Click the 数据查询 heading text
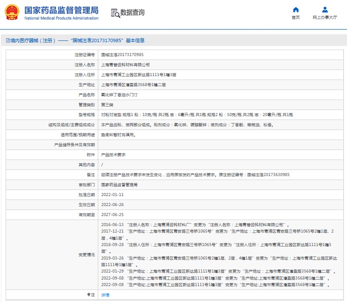The height and width of the screenshot is (303, 347). 132,12
